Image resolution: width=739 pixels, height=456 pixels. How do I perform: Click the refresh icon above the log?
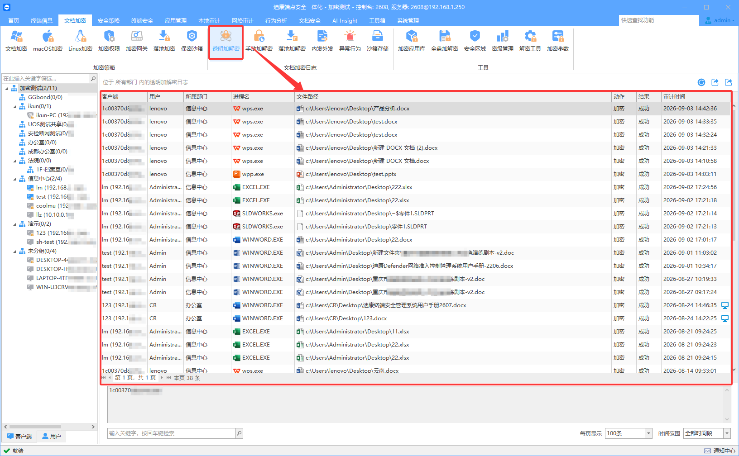[x=701, y=82]
